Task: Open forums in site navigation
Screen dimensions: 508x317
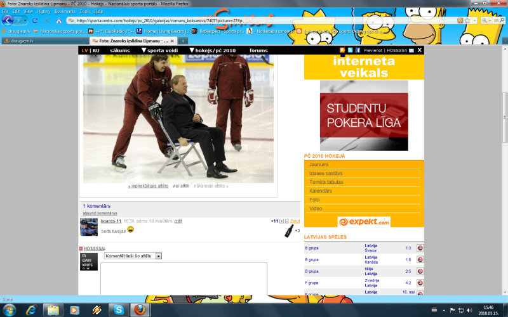Action: (258, 51)
